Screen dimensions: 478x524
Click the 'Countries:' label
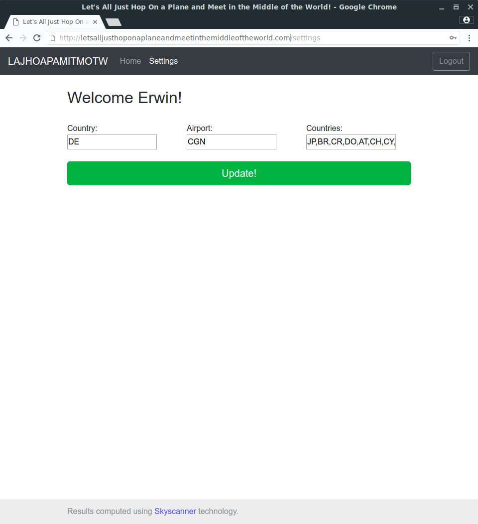coord(324,129)
